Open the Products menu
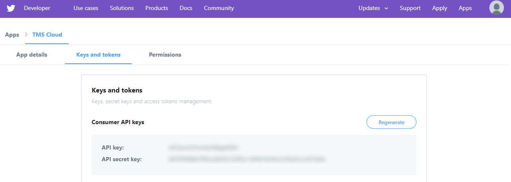Screen dimensions: 511x182 click(157, 8)
